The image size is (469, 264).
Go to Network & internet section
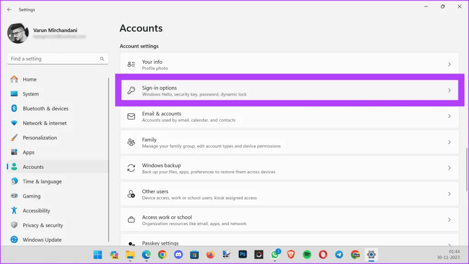click(x=44, y=123)
